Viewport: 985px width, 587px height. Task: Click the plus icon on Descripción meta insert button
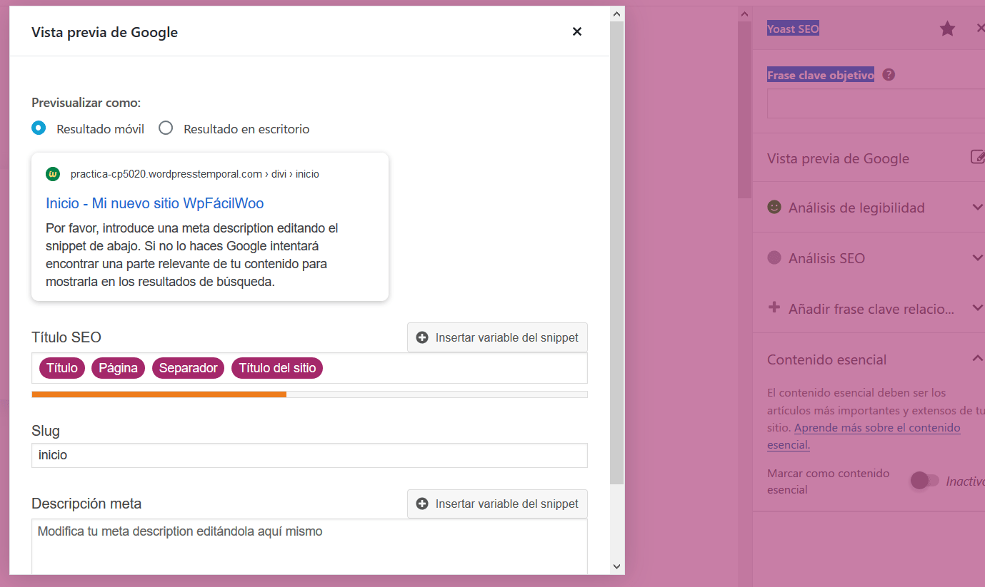point(422,504)
